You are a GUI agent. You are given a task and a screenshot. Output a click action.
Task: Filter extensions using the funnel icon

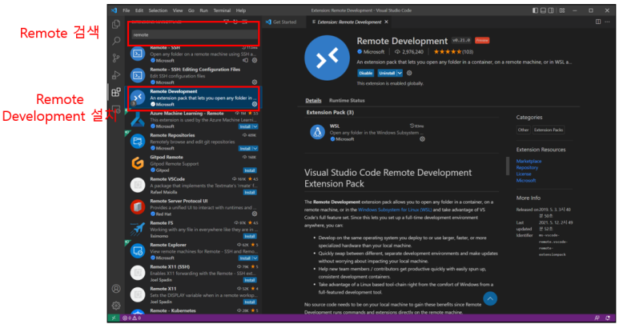click(226, 22)
